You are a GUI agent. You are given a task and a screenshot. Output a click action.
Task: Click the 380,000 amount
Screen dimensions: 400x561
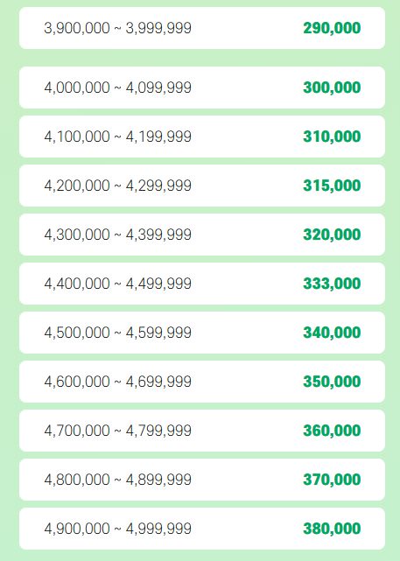point(332,529)
